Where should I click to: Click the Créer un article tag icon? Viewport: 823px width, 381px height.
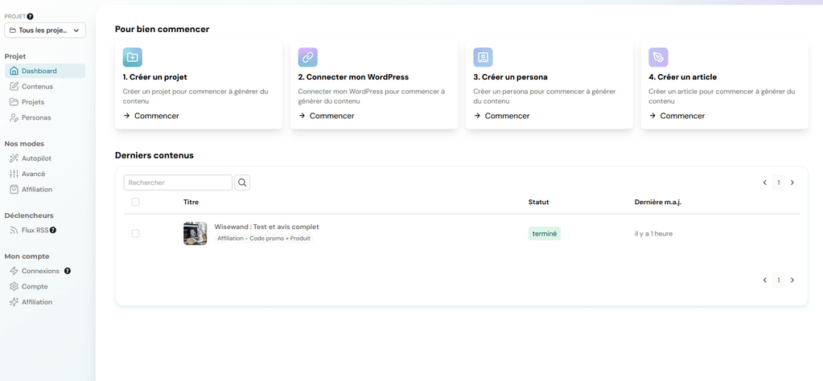658,57
